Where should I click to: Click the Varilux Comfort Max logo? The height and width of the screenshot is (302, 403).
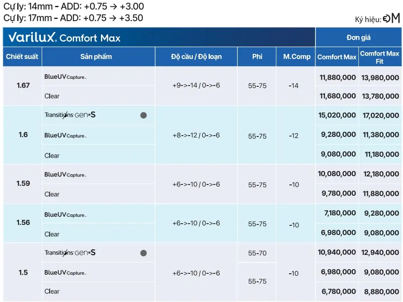click(64, 37)
